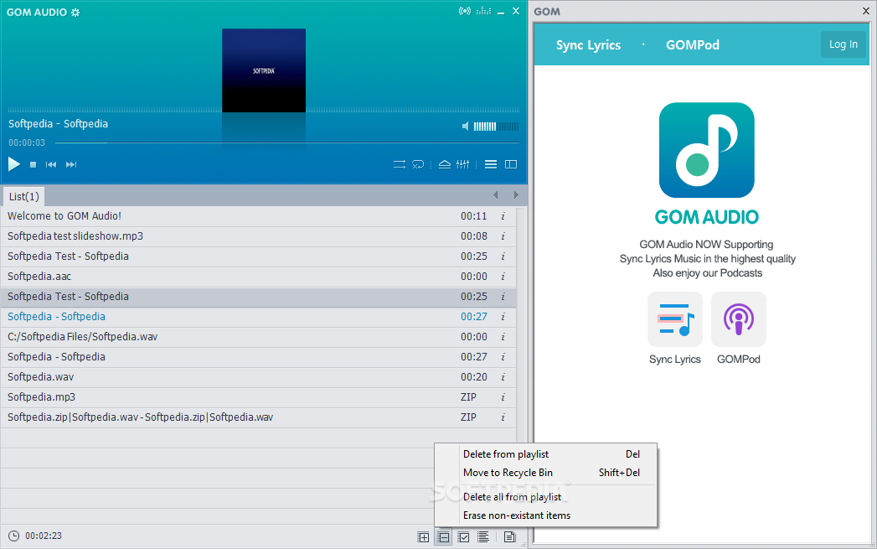Click the broadcast radio icon in title bar

(x=464, y=11)
